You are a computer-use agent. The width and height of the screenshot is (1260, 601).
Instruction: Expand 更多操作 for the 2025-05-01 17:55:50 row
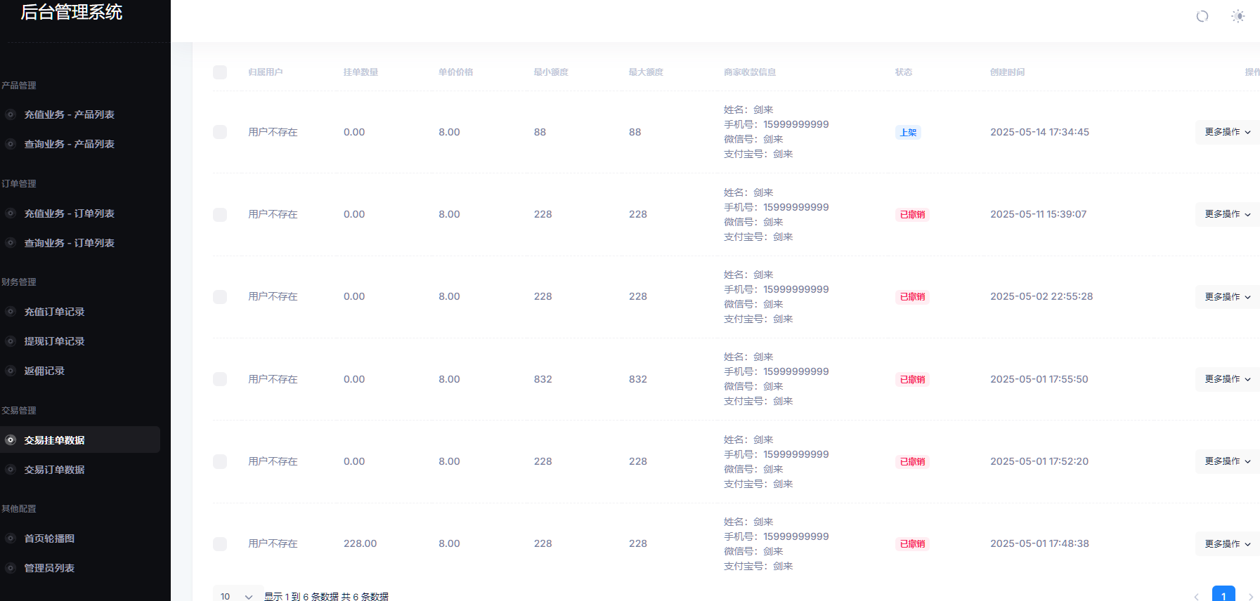(1227, 379)
